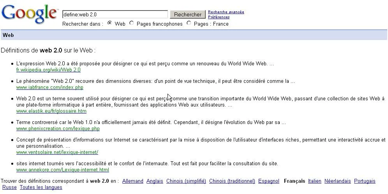This screenshot has height=194, width=388.
Task: Click the Rechercher button
Action: [x=187, y=14]
